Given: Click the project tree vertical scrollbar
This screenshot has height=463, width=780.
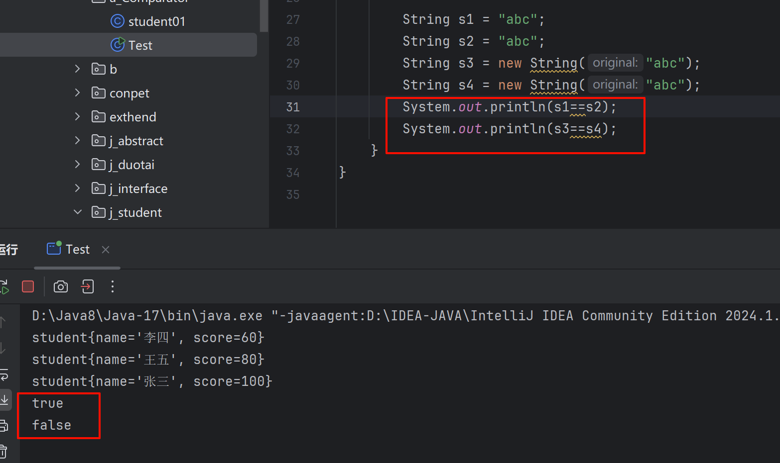Looking at the screenshot, I should [263, 15].
